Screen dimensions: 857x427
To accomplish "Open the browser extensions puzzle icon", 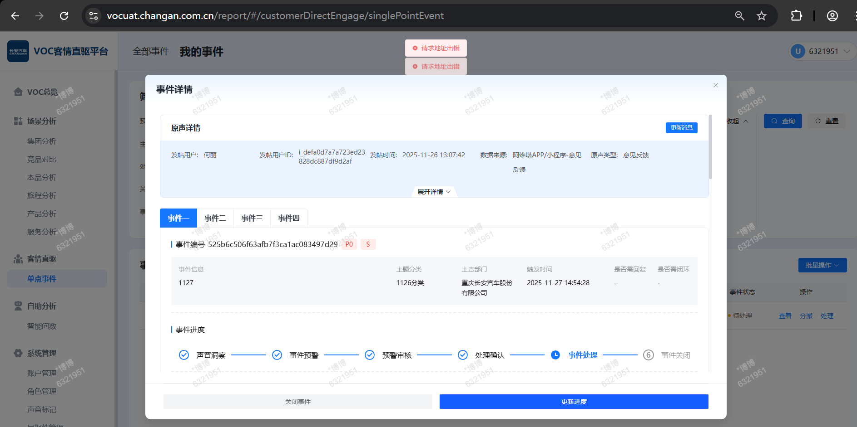I will point(796,16).
